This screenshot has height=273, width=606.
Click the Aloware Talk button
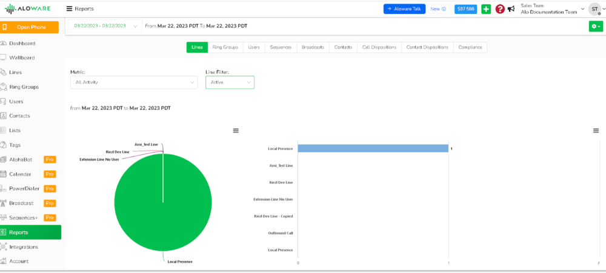point(404,9)
